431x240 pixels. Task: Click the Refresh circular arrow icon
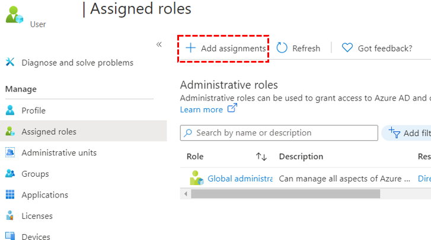click(x=282, y=48)
